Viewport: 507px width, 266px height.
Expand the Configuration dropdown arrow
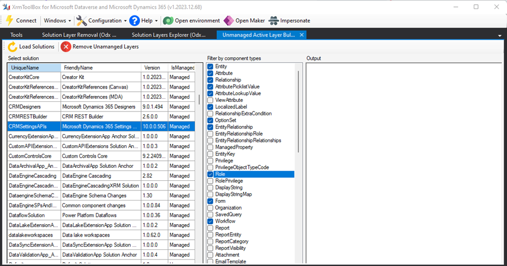125,21
